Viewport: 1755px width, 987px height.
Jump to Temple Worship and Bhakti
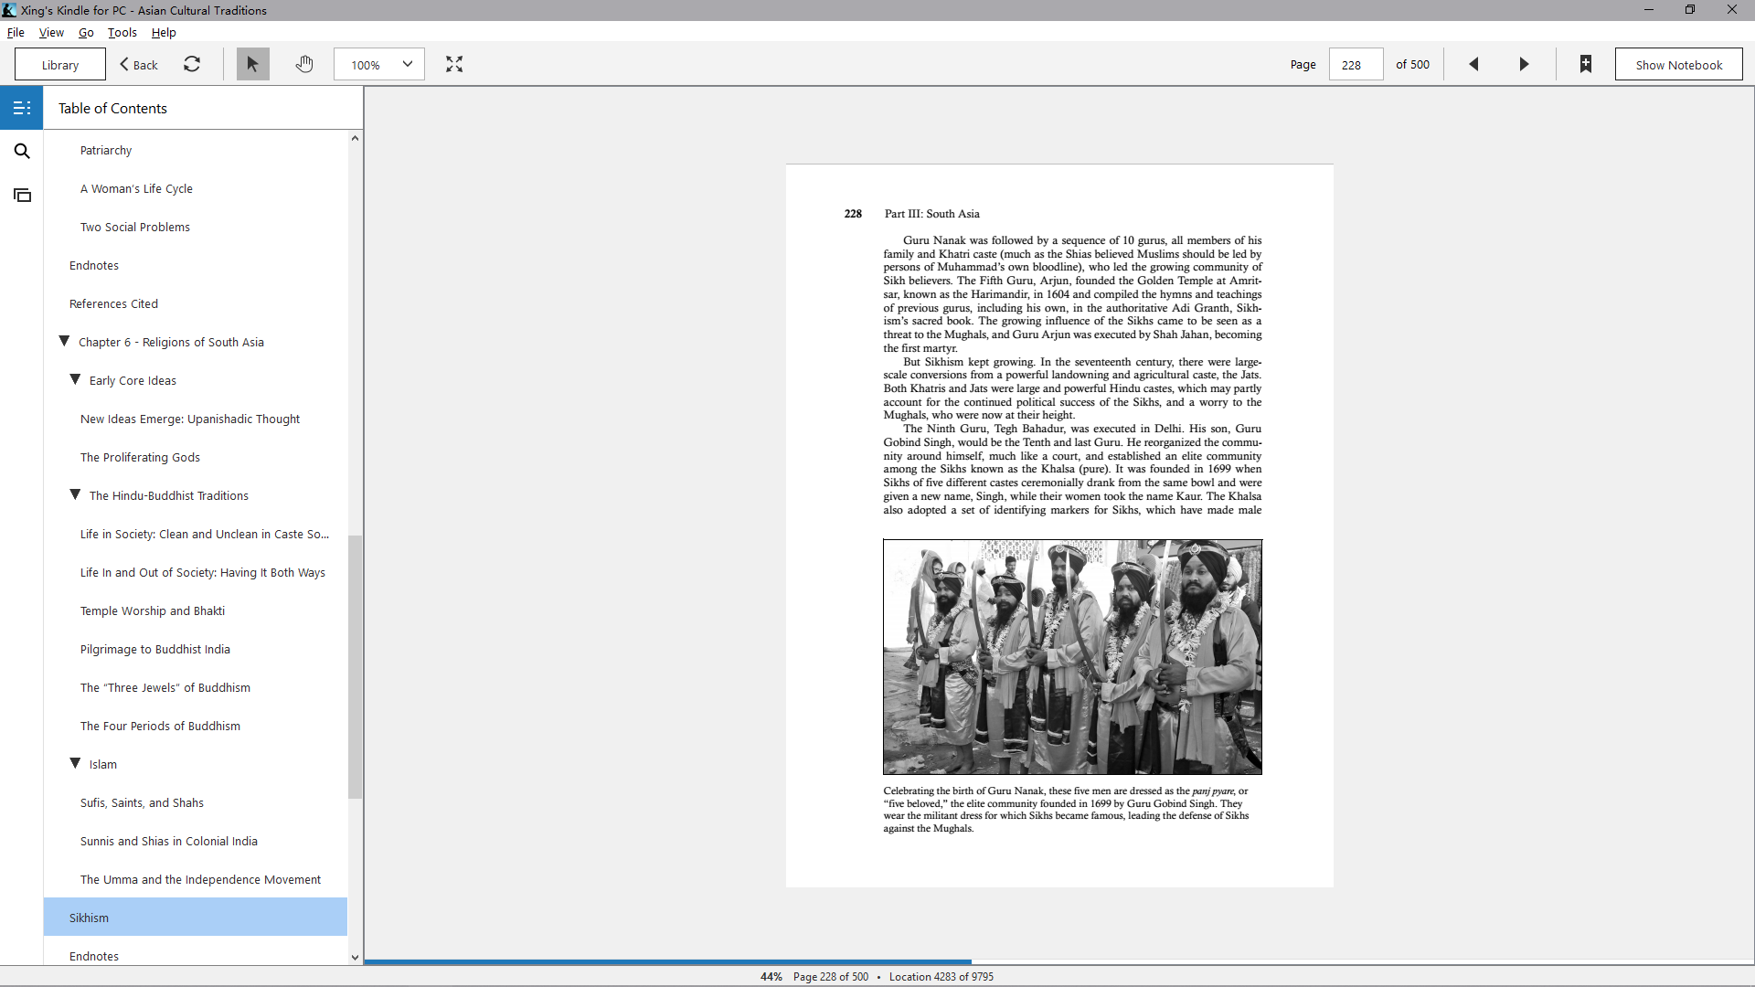point(153,610)
